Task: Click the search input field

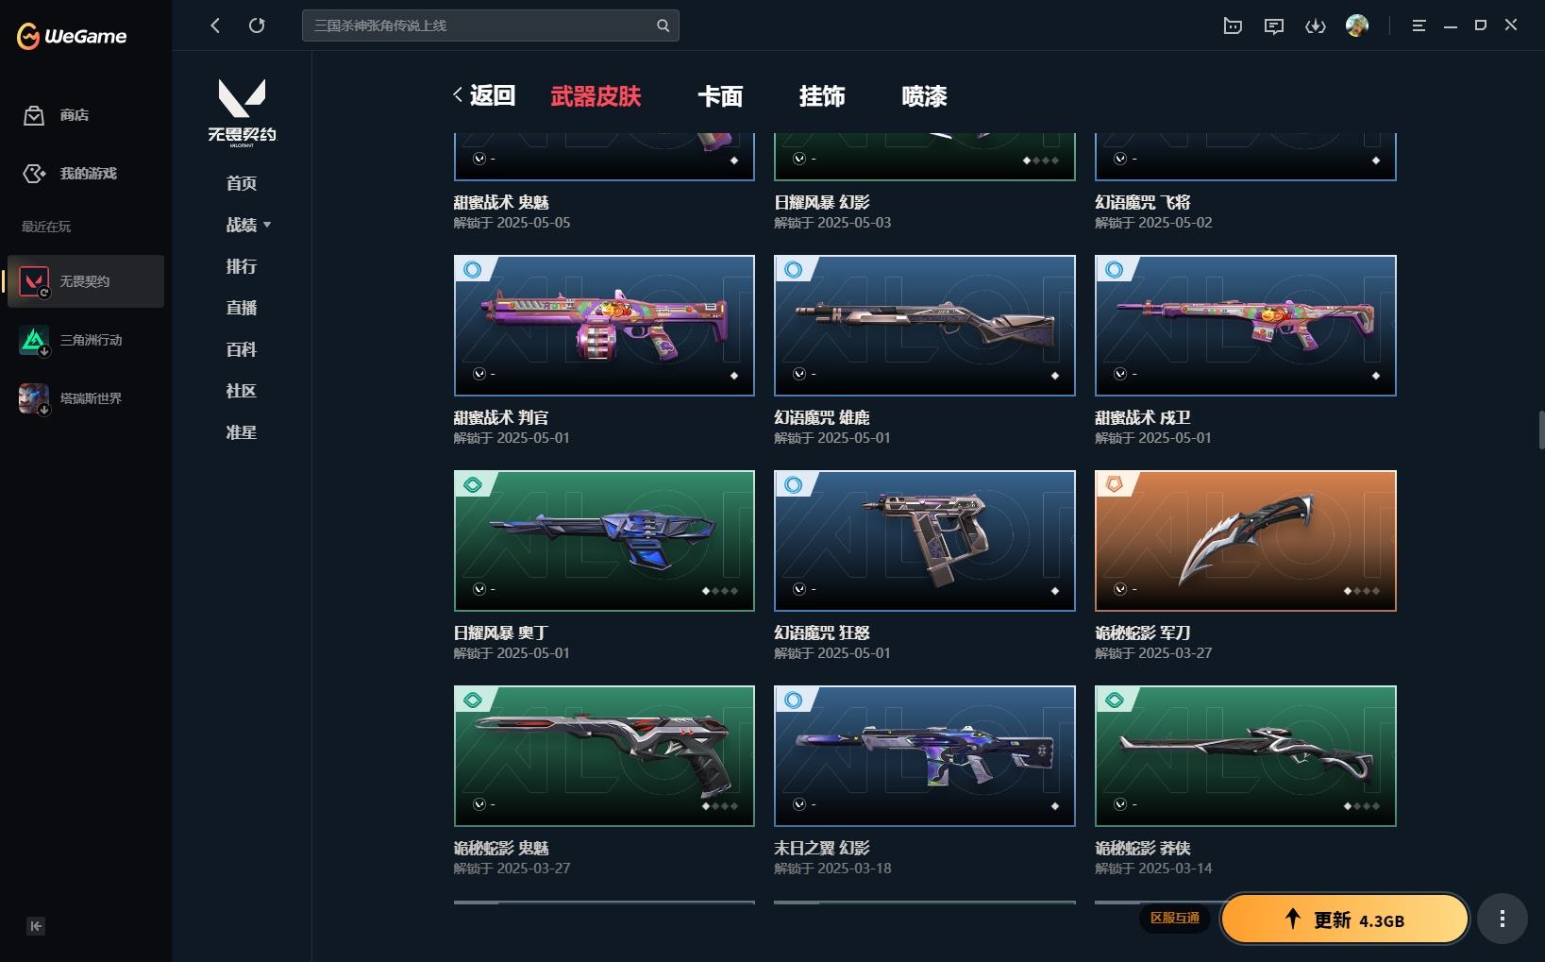Action: click(479, 25)
